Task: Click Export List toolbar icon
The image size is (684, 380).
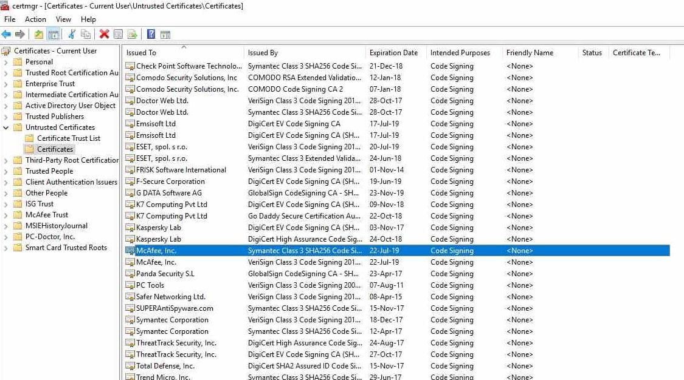Action: [x=132, y=34]
